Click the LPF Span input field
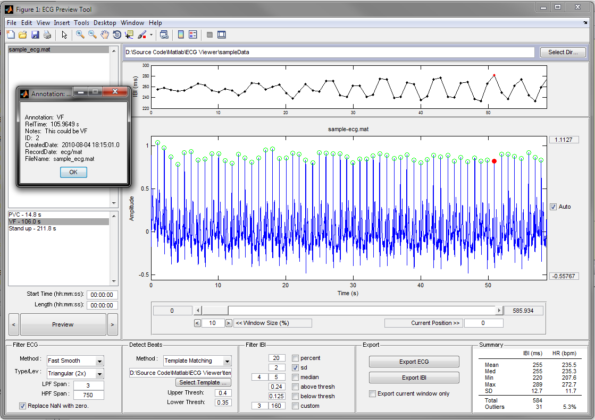The image size is (595, 420). coord(88,385)
